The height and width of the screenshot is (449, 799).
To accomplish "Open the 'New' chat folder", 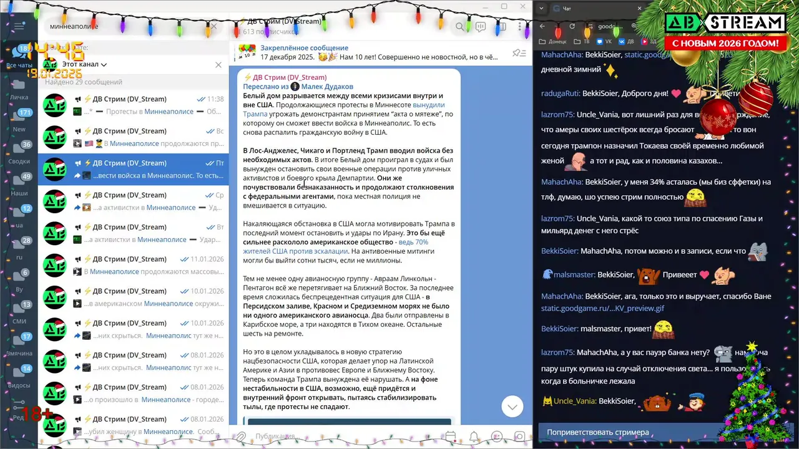I will 19,122.
